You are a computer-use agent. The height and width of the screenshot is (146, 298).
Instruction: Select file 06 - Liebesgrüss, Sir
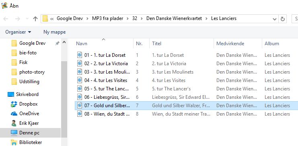click(107, 97)
